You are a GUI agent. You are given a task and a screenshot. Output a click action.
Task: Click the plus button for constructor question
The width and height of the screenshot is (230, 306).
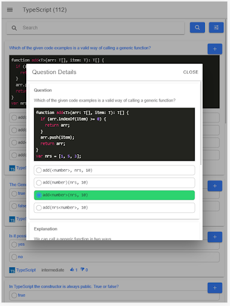pyautogui.click(x=214, y=288)
